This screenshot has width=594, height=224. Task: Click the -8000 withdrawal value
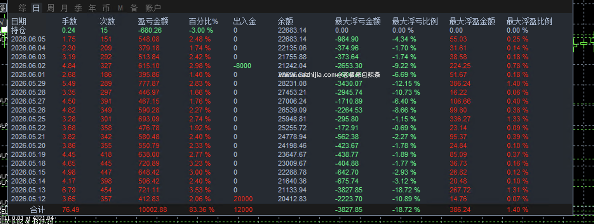(x=242, y=66)
